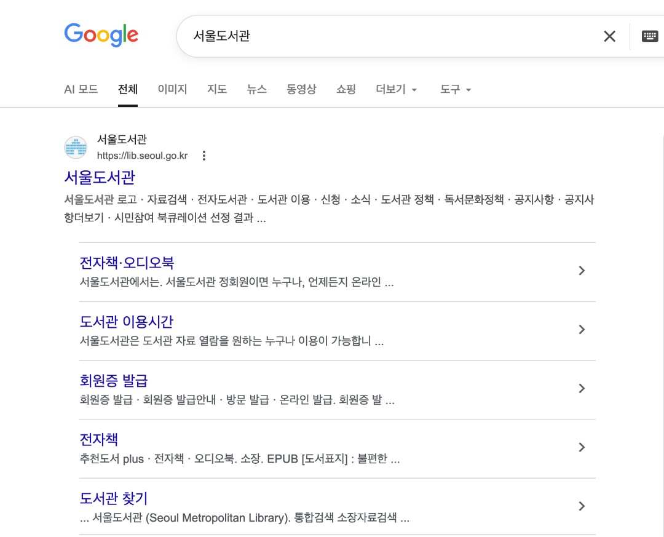Click the chevron in the 회원증 발급 row
Image resolution: width=664 pixels, height=537 pixels.
(x=582, y=388)
